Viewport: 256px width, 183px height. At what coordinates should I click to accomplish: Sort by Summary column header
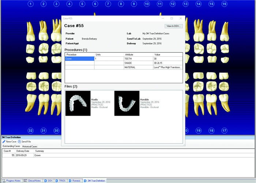[144, 151]
